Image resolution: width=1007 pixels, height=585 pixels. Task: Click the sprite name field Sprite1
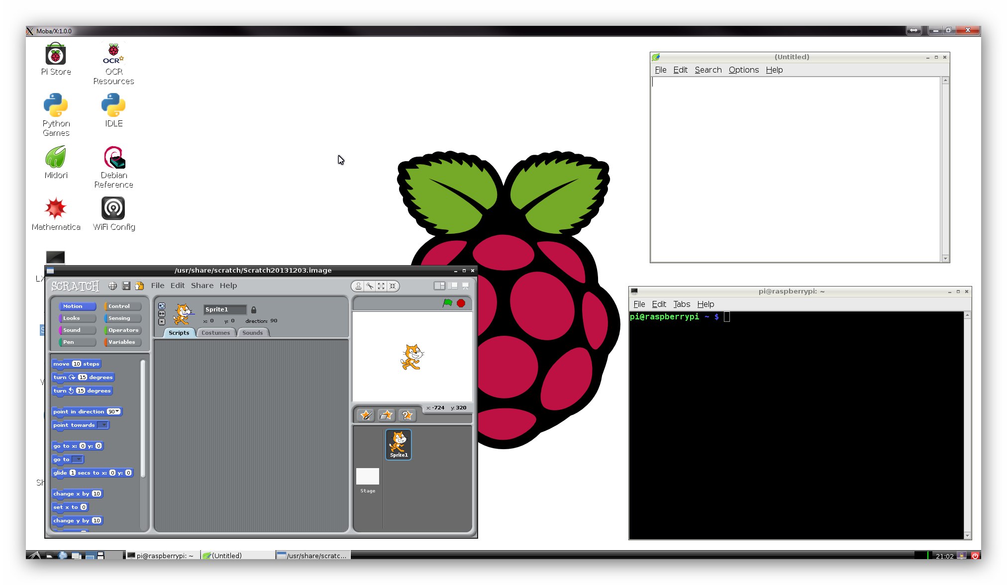225,309
